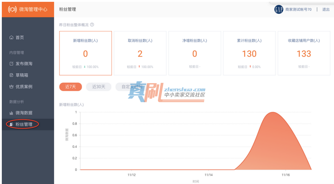Click the icon beside 优质案例
The height and width of the screenshot is (184, 334).
(x=11, y=87)
